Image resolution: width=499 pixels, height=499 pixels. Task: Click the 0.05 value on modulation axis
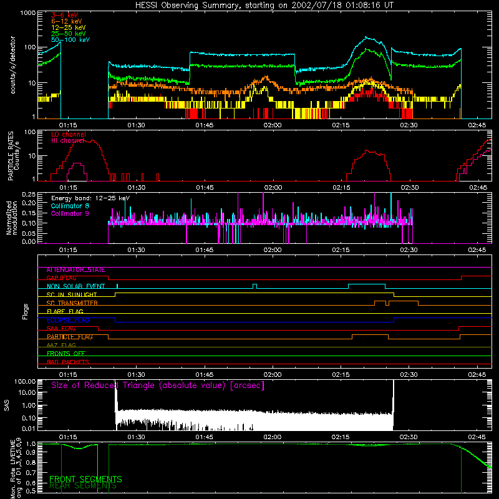tap(29, 233)
